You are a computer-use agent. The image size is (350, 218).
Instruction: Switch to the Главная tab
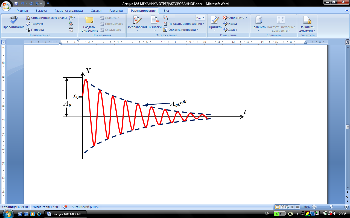(x=22, y=11)
